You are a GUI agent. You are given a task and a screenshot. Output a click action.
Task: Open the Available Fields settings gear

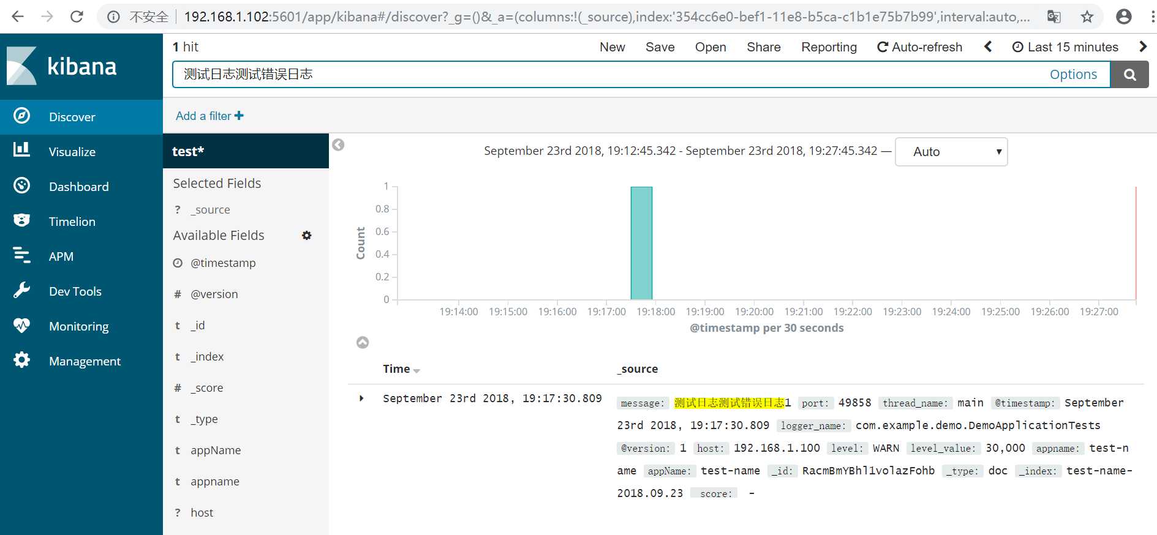click(307, 236)
